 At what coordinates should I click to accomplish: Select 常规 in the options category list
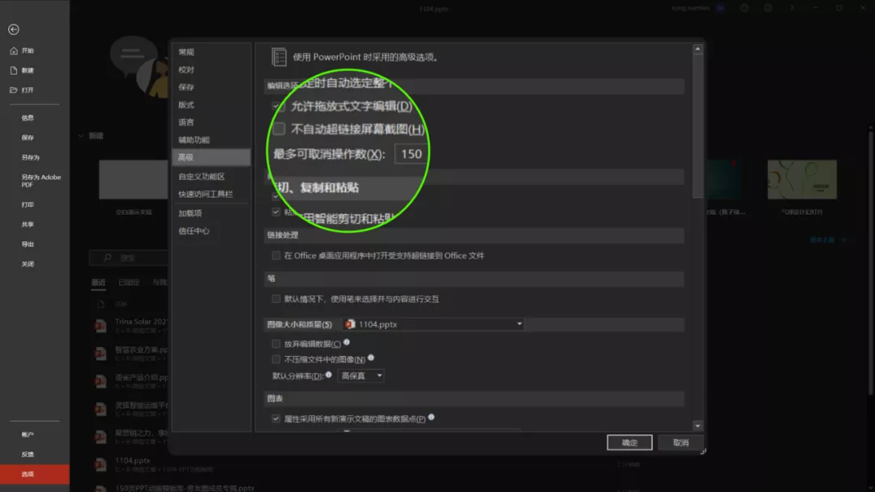point(211,52)
